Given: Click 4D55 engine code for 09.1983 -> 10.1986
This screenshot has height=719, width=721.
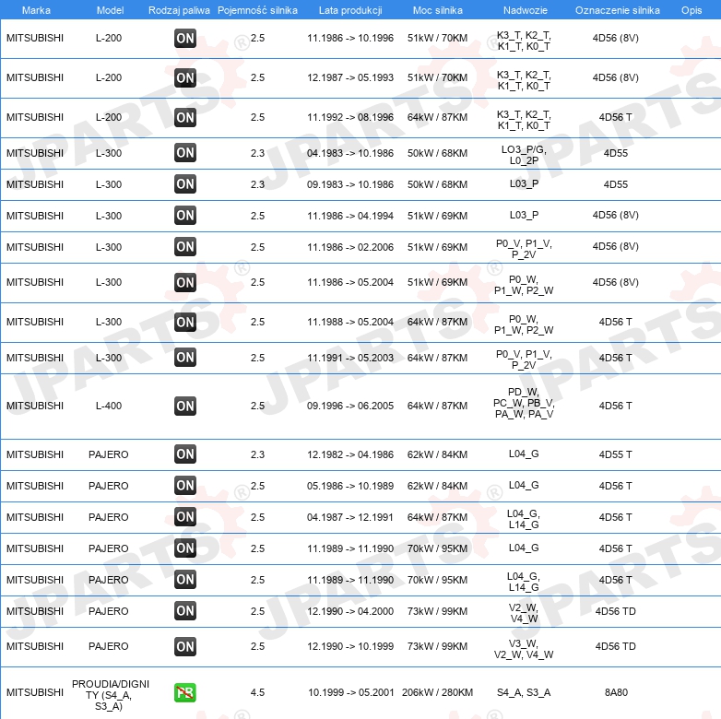Looking at the screenshot, I should click(615, 184).
